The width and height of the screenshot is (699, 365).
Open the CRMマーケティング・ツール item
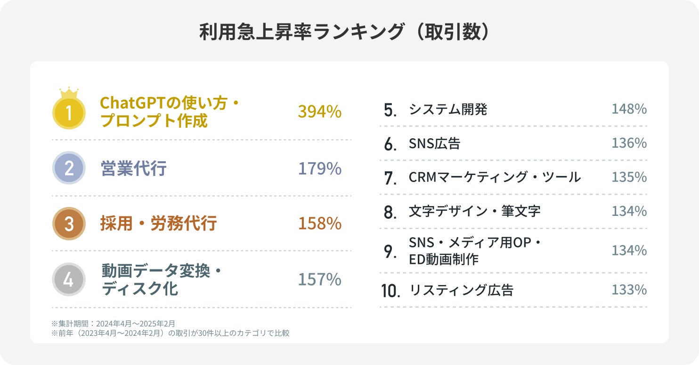point(495,177)
